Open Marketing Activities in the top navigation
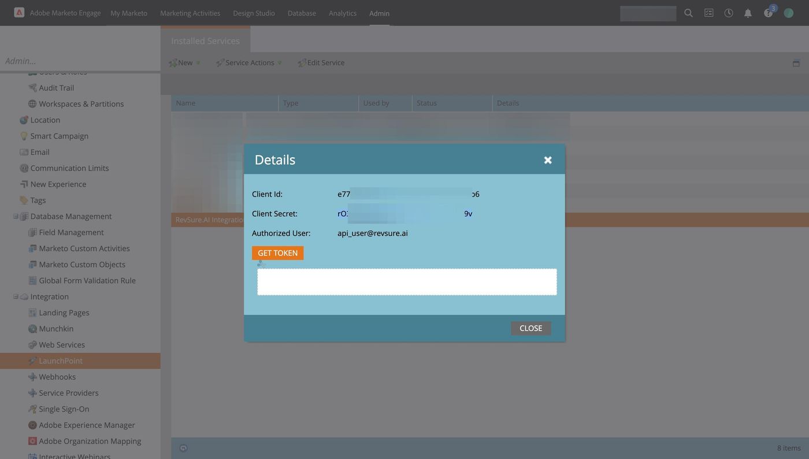 [x=190, y=13]
